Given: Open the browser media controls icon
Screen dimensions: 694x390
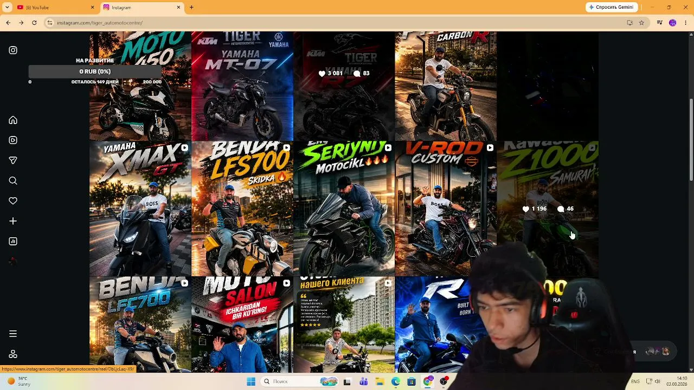Looking at the screenshot, I should pos(659,23).
